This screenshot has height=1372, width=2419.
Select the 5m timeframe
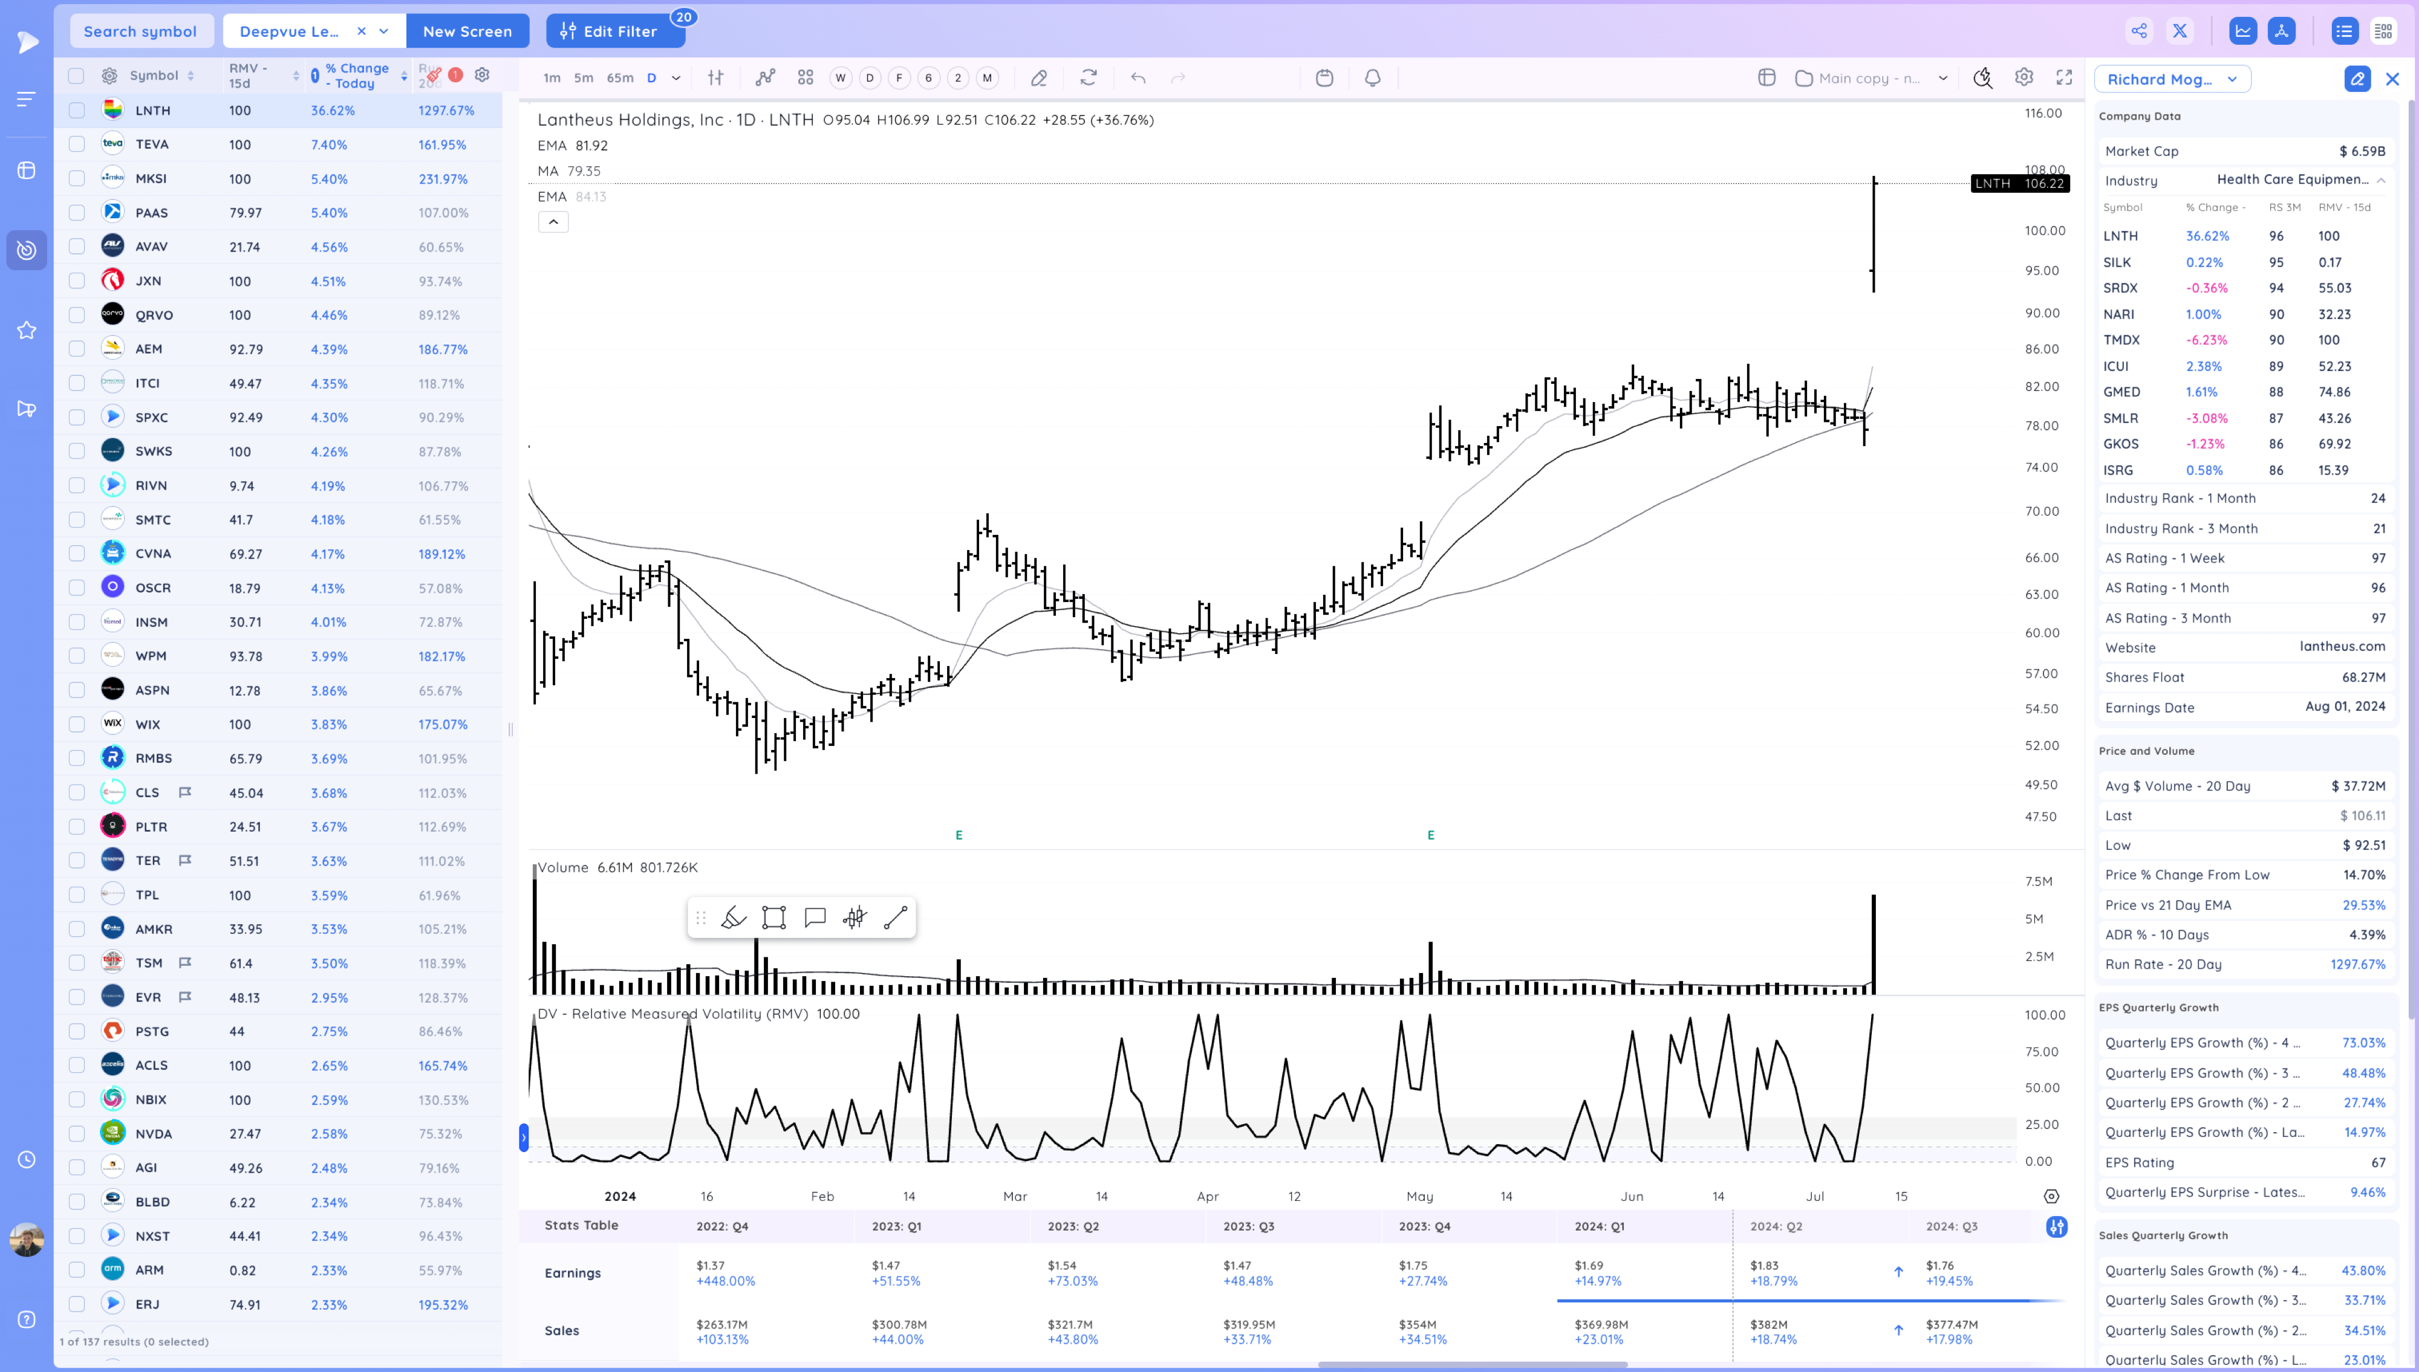pyautogui.click(x=584, y=78)
